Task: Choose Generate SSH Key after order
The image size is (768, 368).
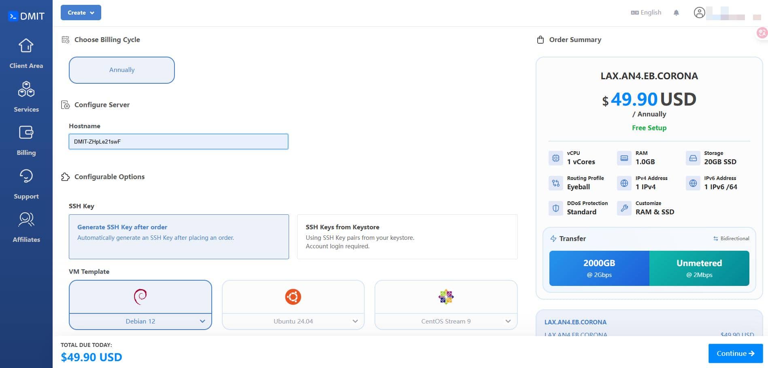Action: (x=179, y=237)
